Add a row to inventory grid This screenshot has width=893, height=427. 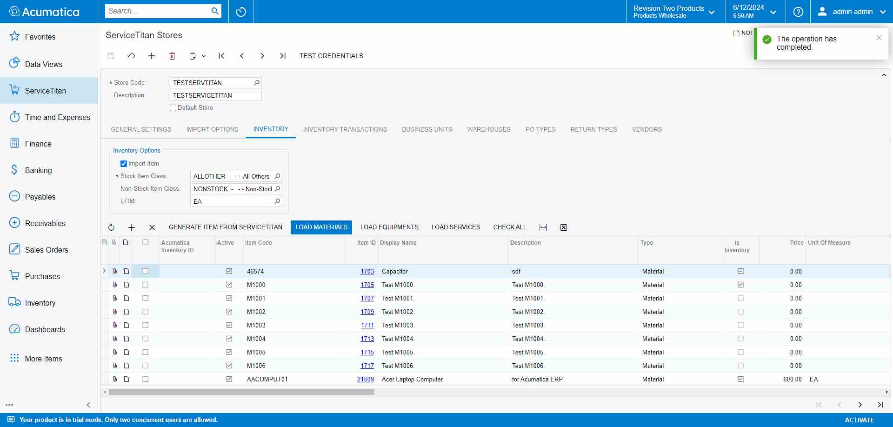click(x=132, y=227)
